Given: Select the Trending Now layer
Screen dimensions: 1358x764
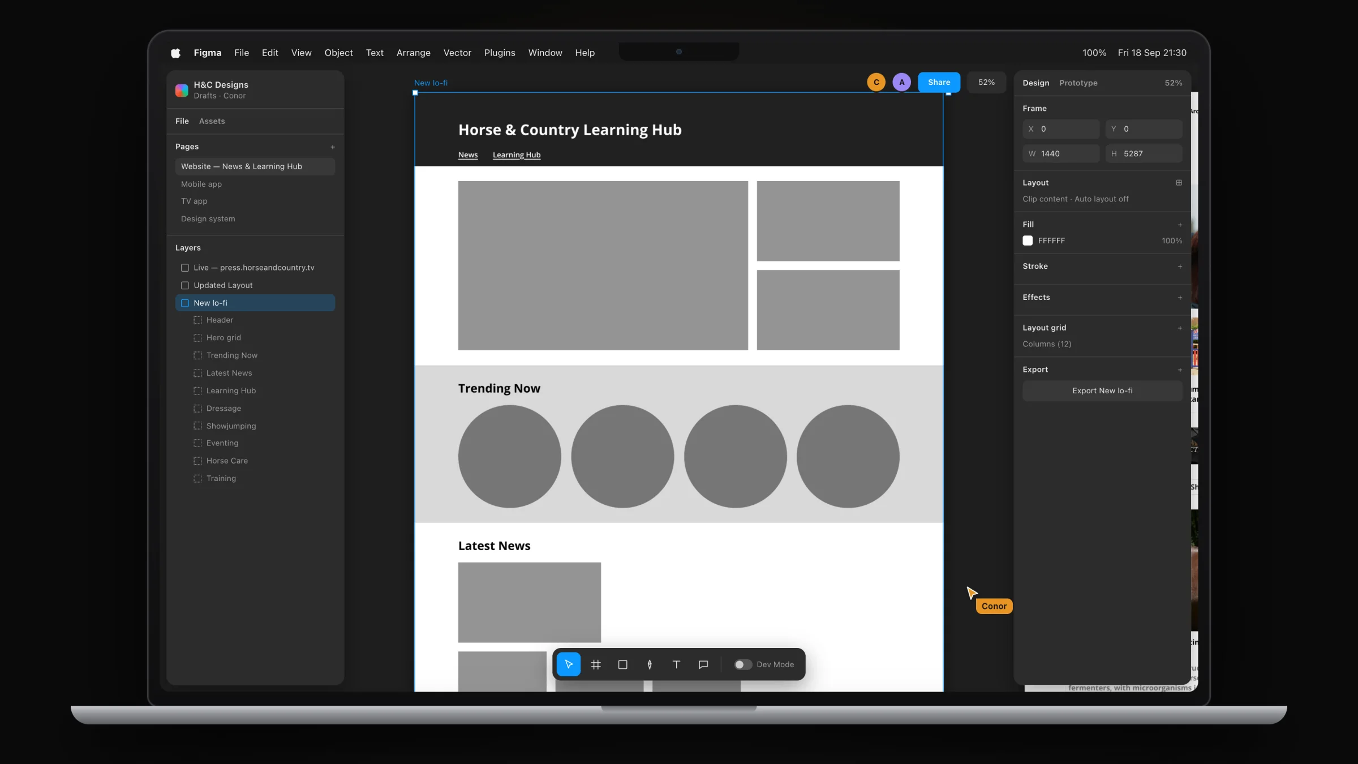Looking at the screenshot, I should (x=255, y=355).
